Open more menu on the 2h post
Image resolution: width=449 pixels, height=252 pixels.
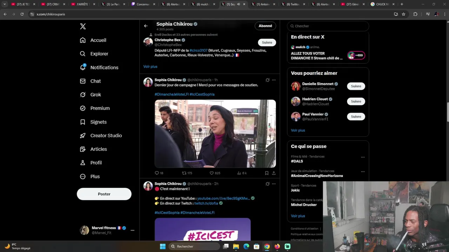click(x=274, y=184)
